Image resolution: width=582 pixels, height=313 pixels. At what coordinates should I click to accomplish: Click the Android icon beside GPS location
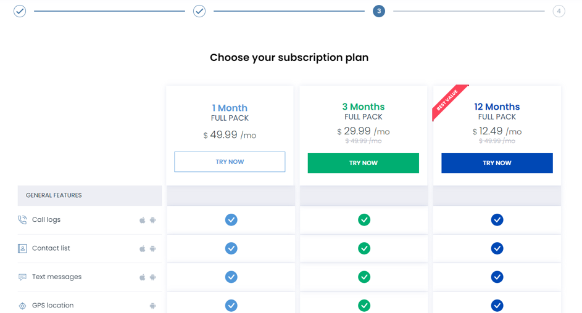152,306
